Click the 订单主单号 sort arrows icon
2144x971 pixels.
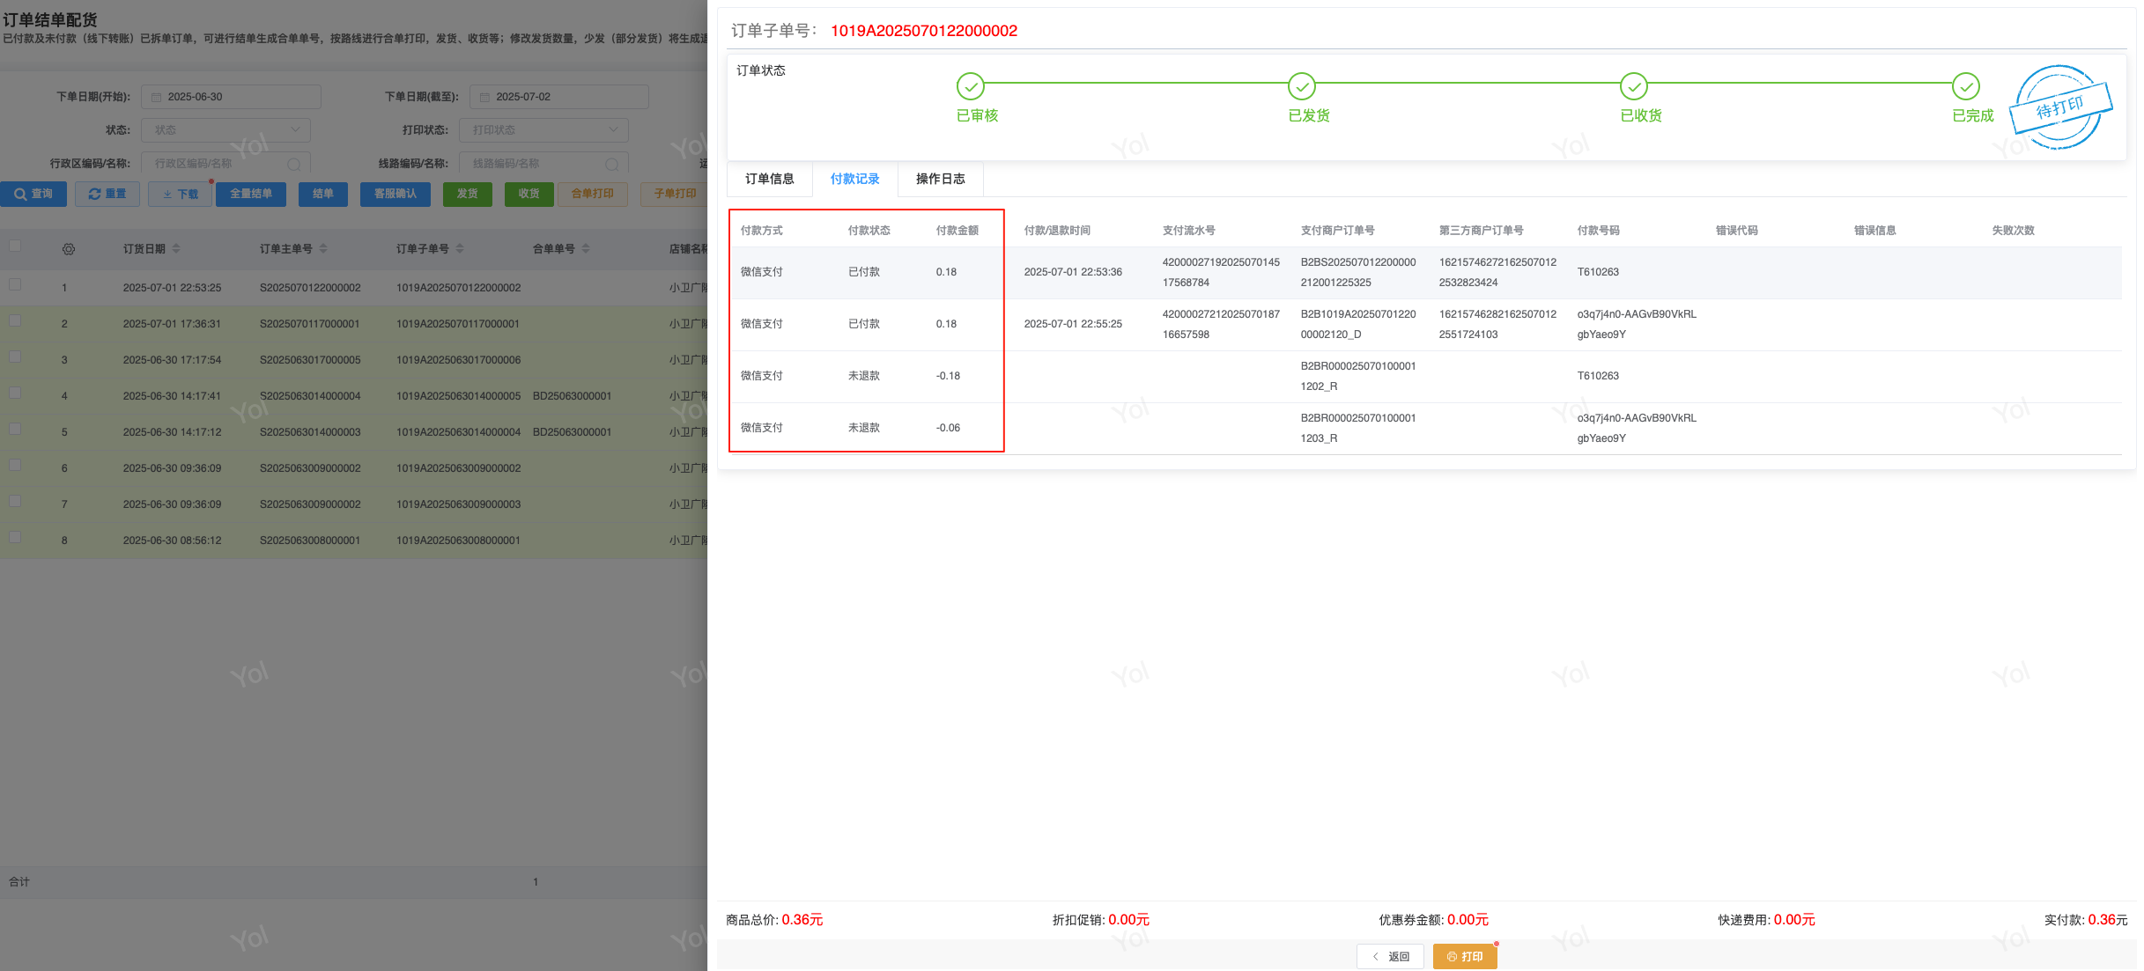[323, 249]
